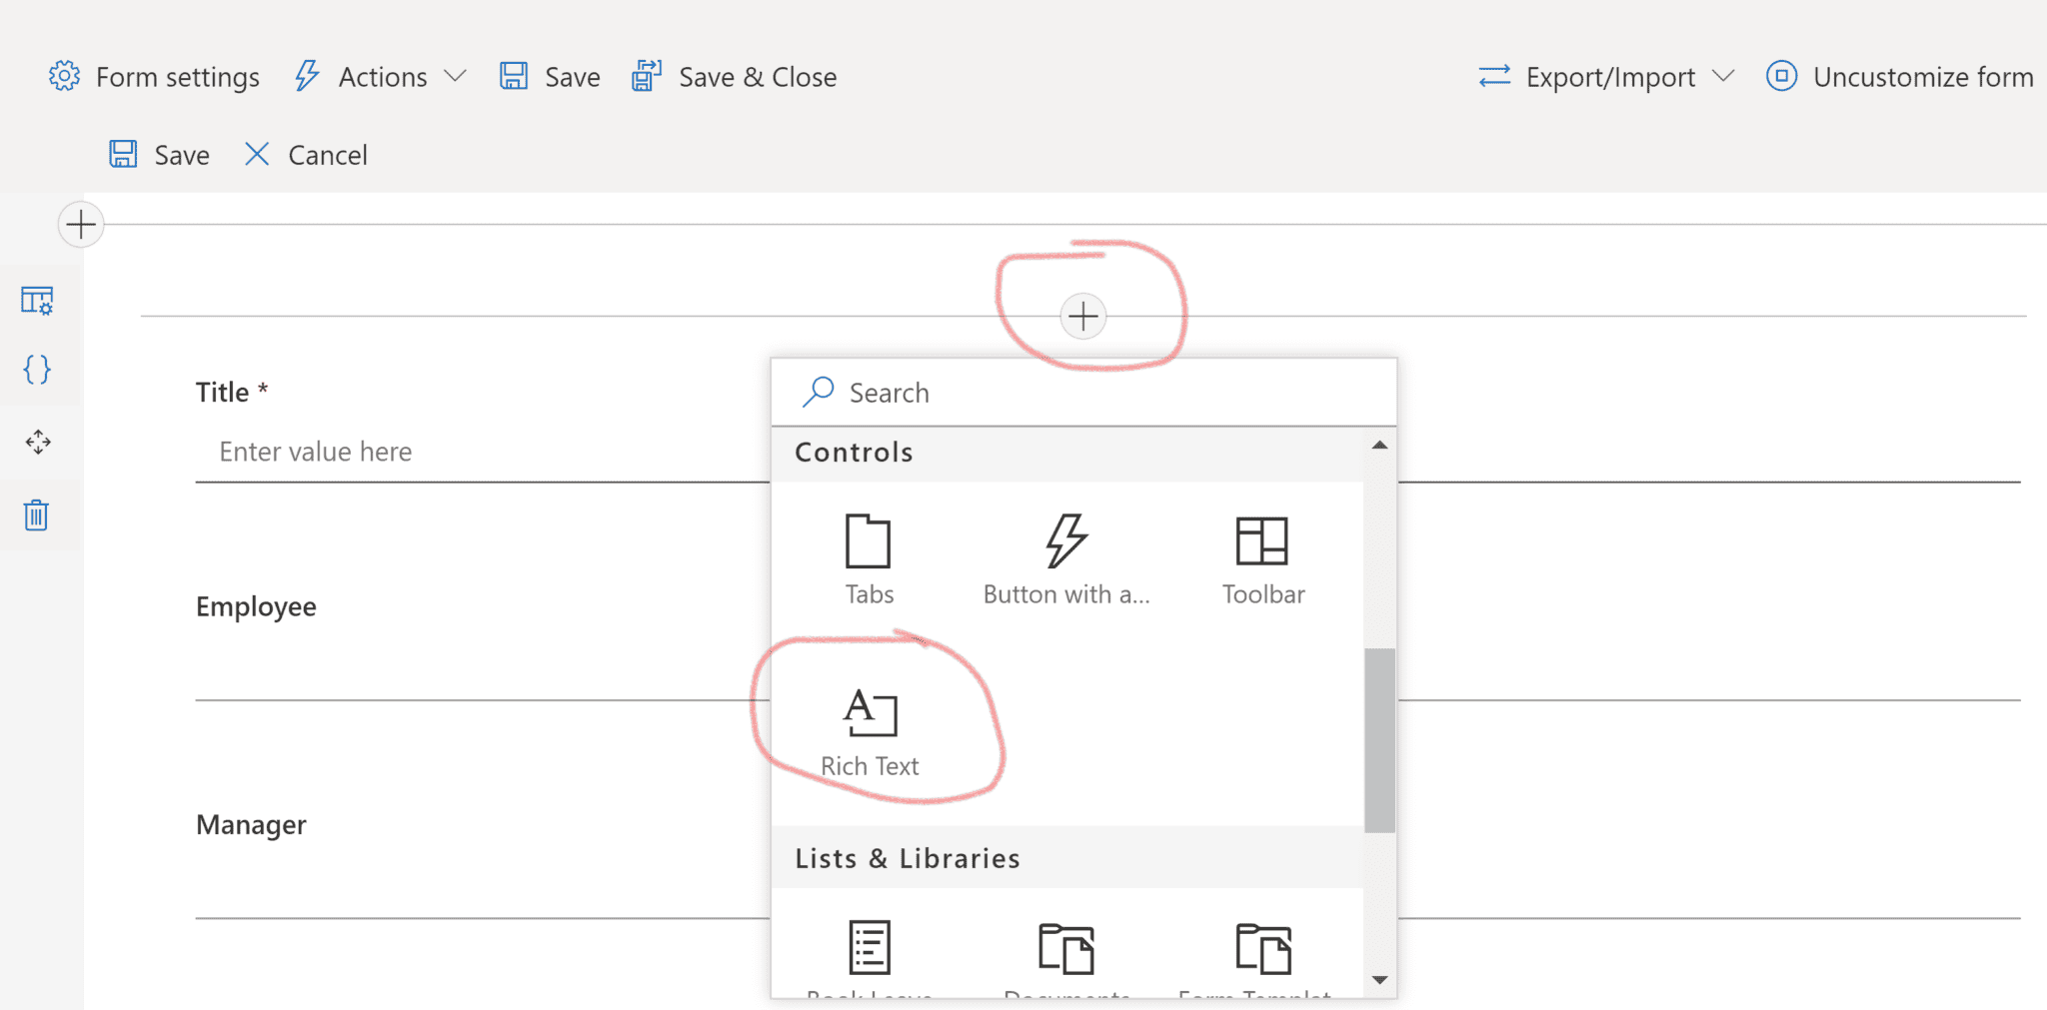Select the Button with action control

[1064, 554]
